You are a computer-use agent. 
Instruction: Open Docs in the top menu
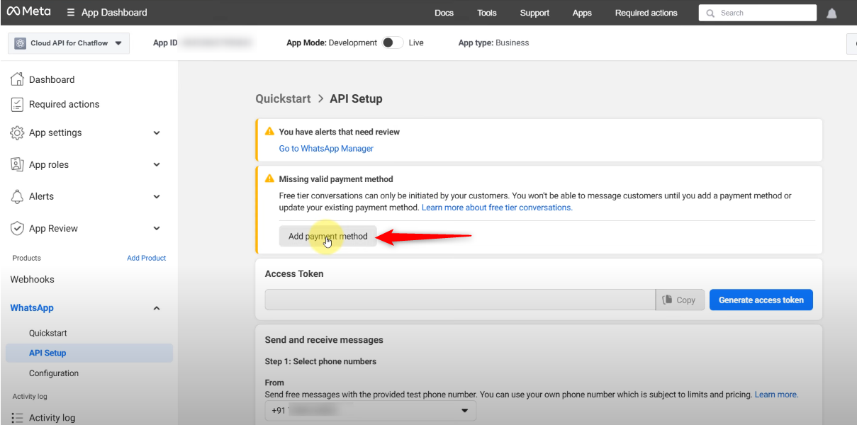click(444, 13)
